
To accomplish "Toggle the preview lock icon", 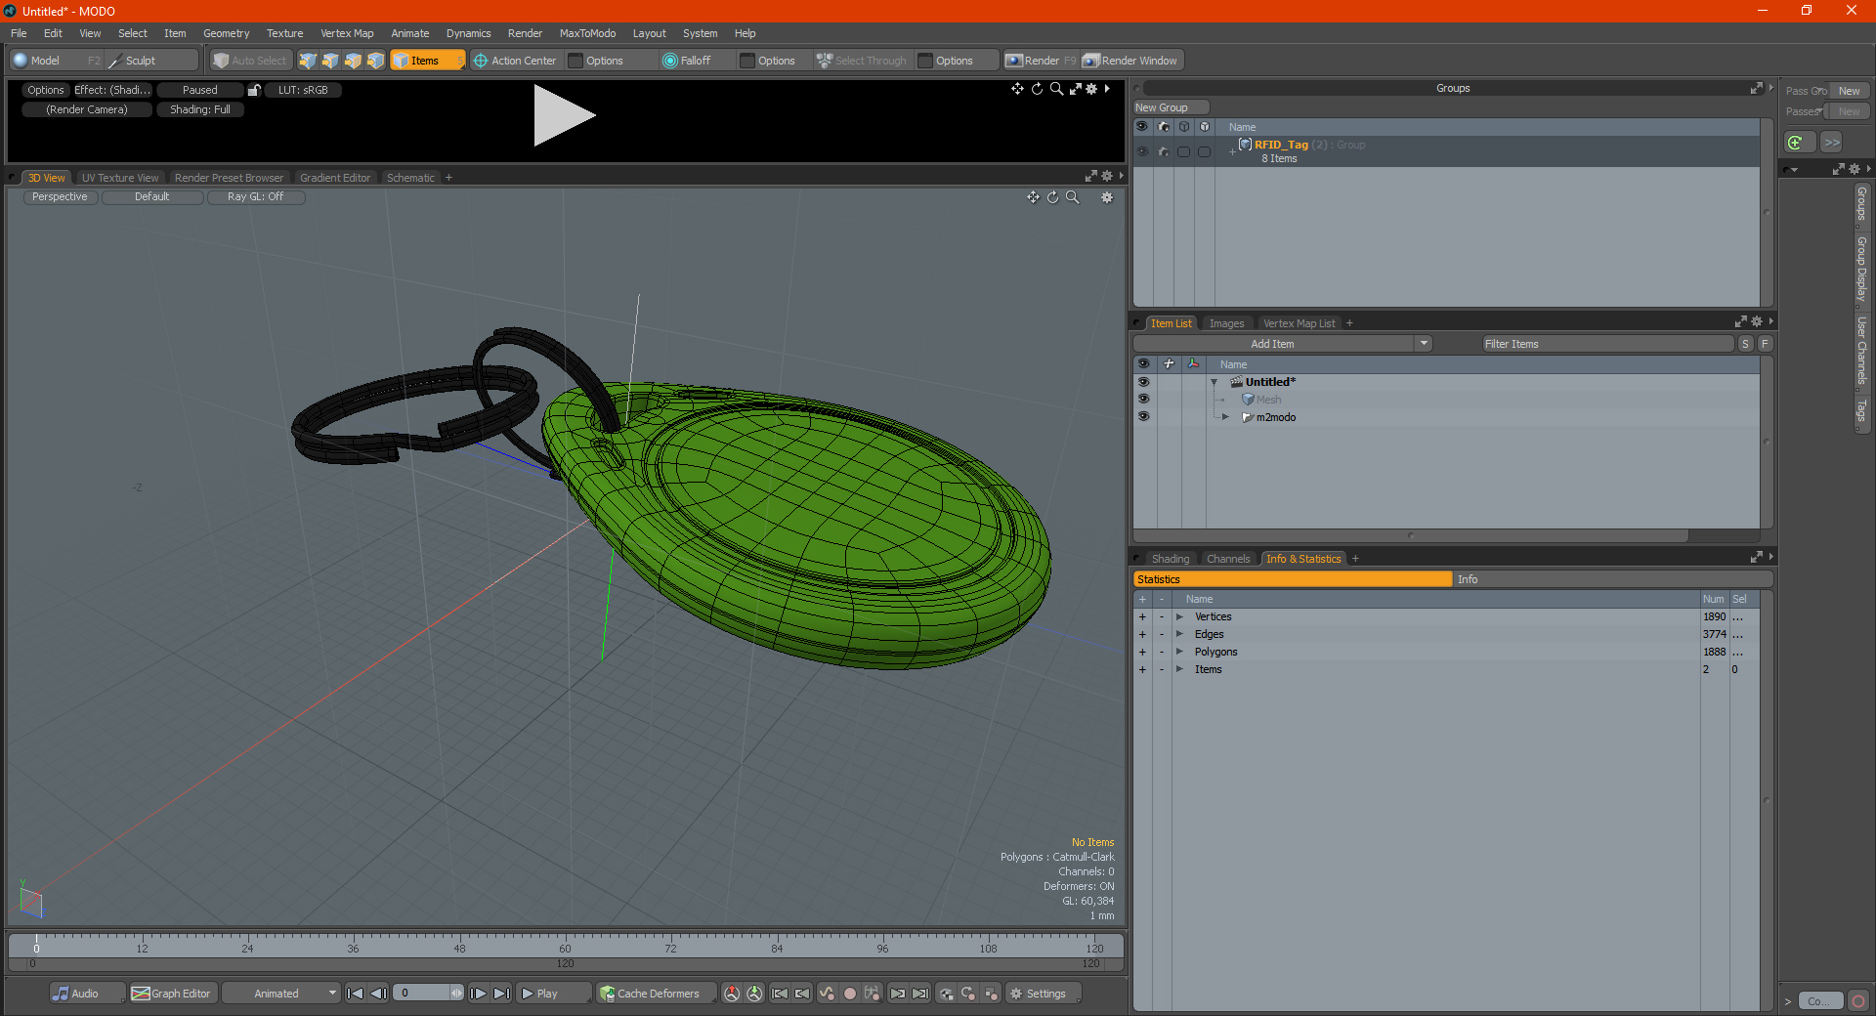I will 254,90.
